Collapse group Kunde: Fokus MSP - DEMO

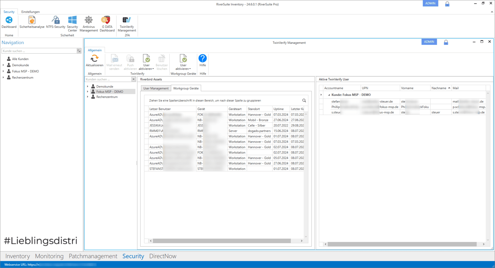(x=329, y=95)
